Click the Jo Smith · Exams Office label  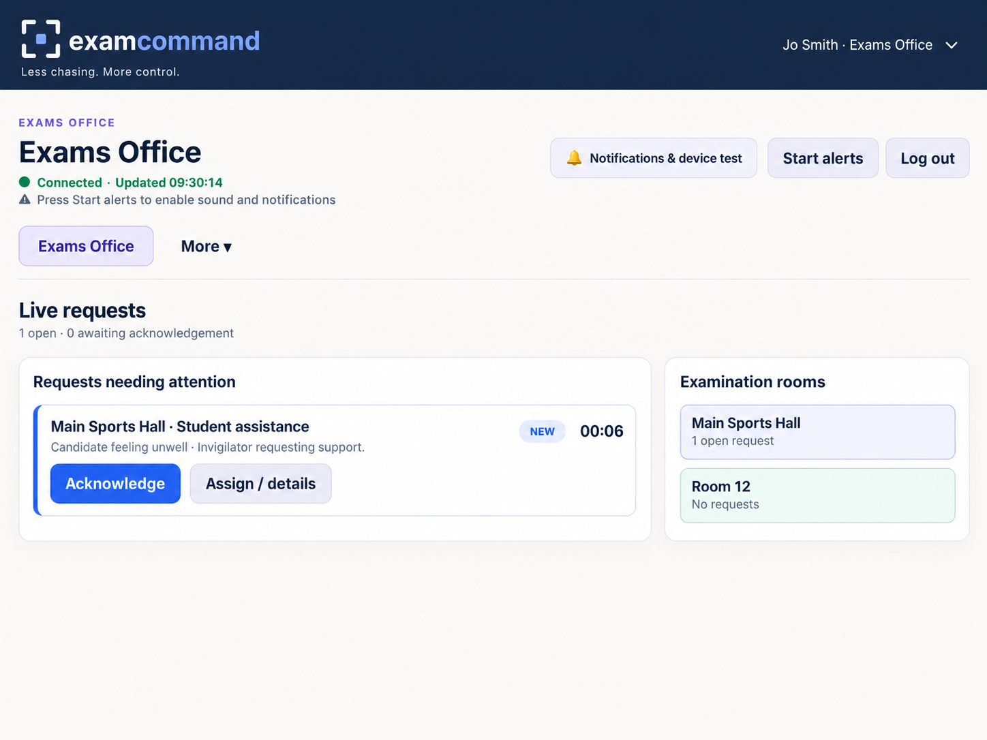[857, 45]
